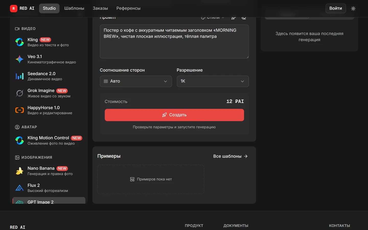Click "Здесь появится ваша последняя генерация" text
Image resolution: width=368 pixels, height=230 pixels.
point(309,37)
